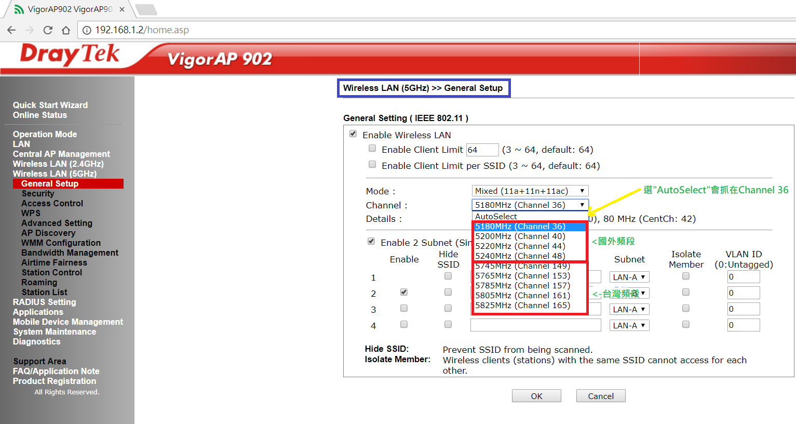Check Enable Client Limit checkbox
The image size is (796, 424).
click(x=372, y=149)
